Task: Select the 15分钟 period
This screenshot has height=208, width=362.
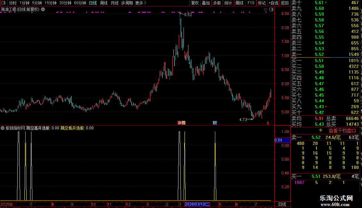Action: click(51, 3)
